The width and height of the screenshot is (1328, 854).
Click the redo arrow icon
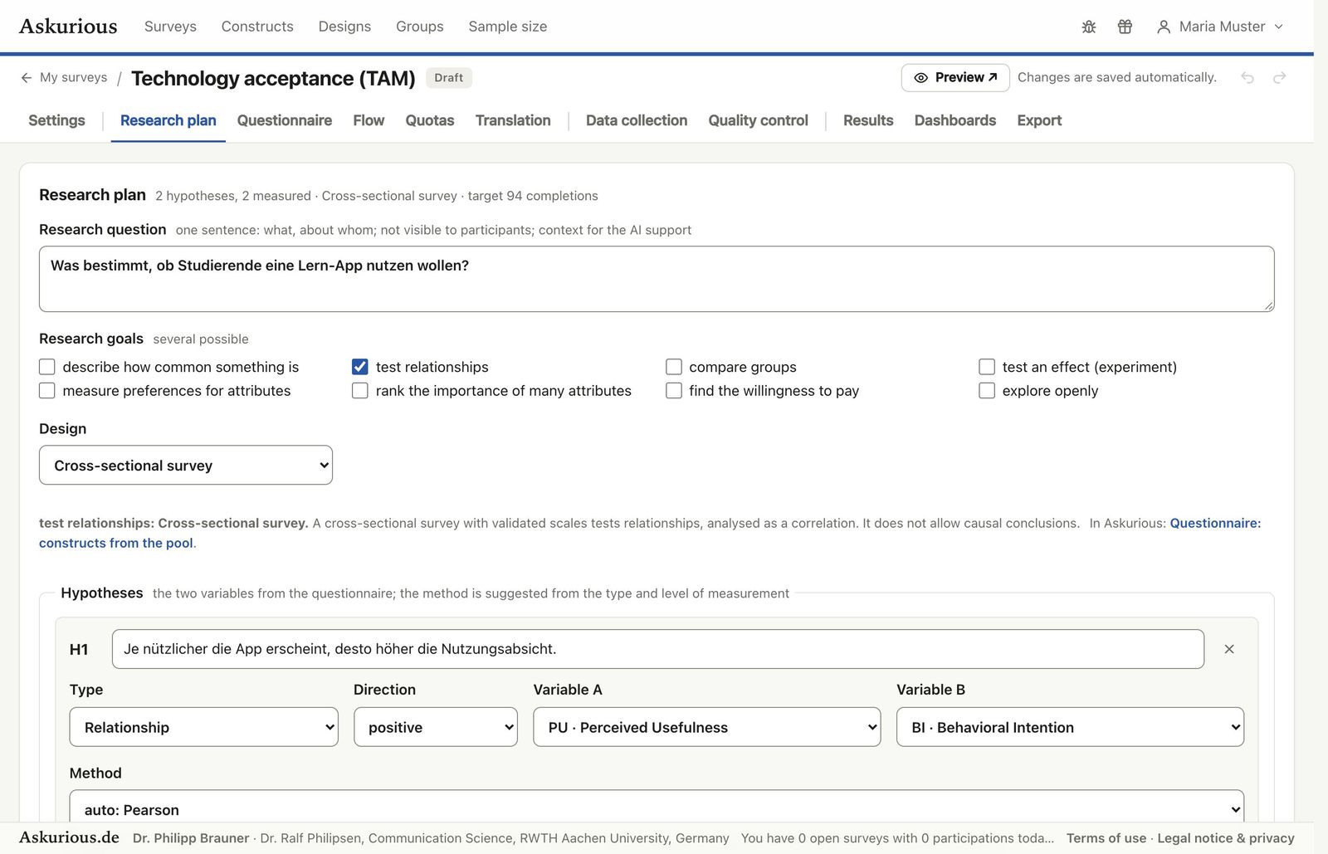1280,77
